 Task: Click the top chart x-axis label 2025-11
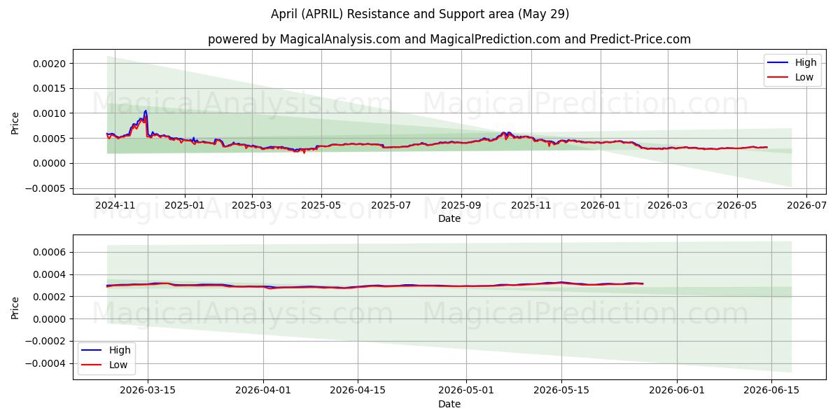pyautogui.click(x=531, y=206)
